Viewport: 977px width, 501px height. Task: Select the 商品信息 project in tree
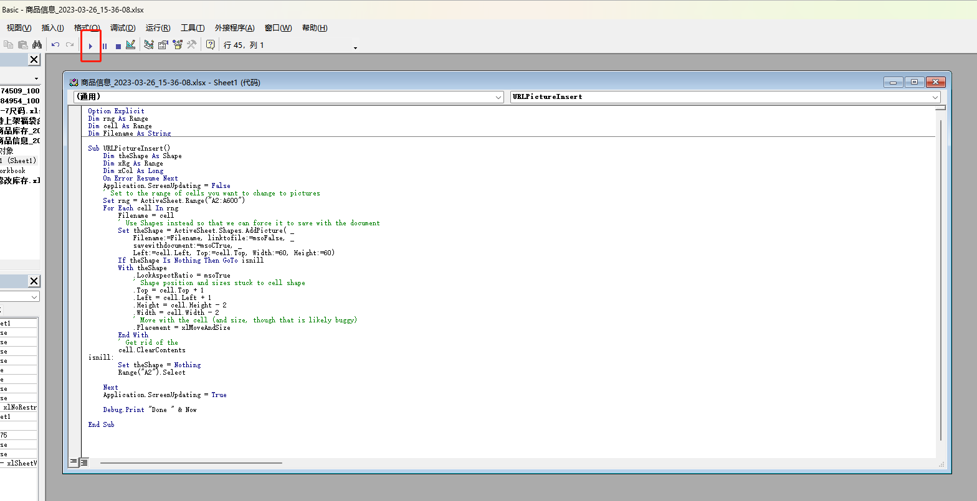point(19,141)
